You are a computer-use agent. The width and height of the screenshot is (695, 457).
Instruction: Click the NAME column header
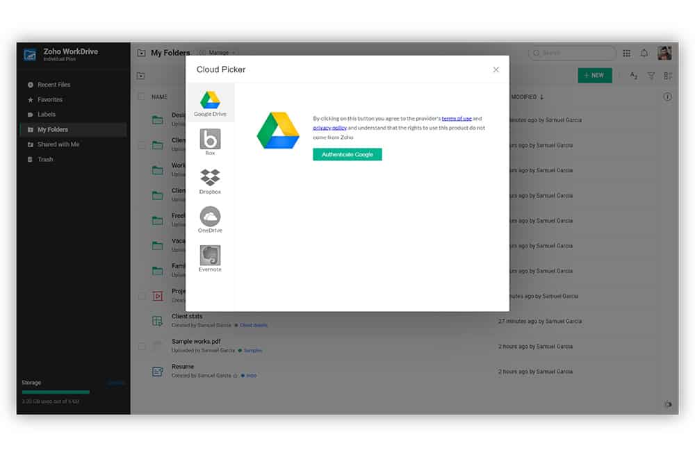click(160, 97)
